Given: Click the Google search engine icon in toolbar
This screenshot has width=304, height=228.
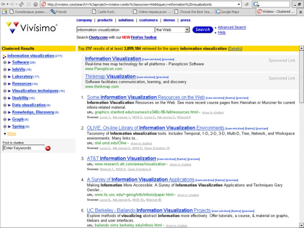Looking at the screenshot, I should [x=256, y=4].
